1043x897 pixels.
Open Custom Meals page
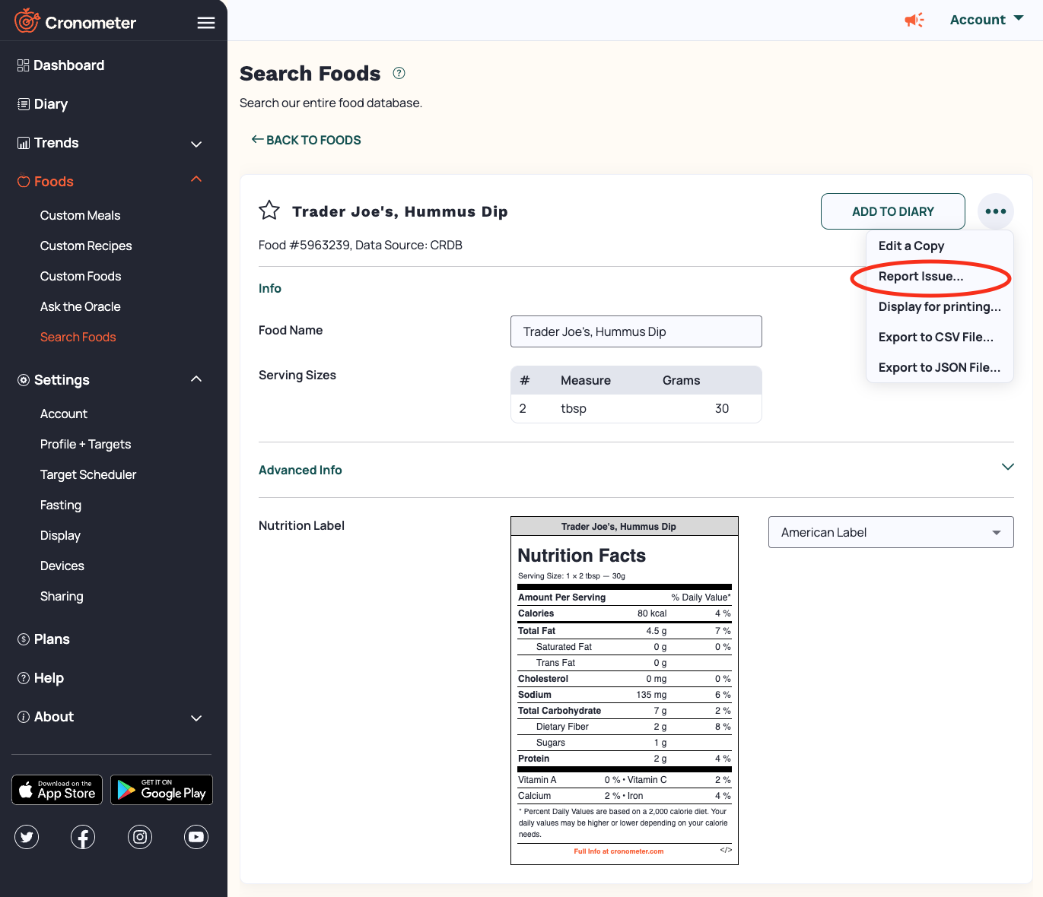point(80,215)
